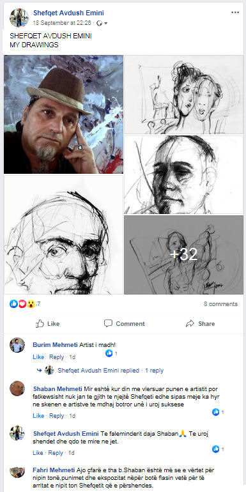The height and width of the screenshot is (492, 246).
Task: Click Shefqet Avdush Emini post author avatar
Action: click(x=19, y=18)
